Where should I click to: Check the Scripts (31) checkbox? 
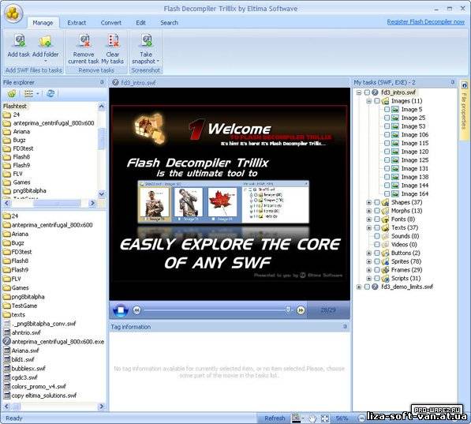377,279
